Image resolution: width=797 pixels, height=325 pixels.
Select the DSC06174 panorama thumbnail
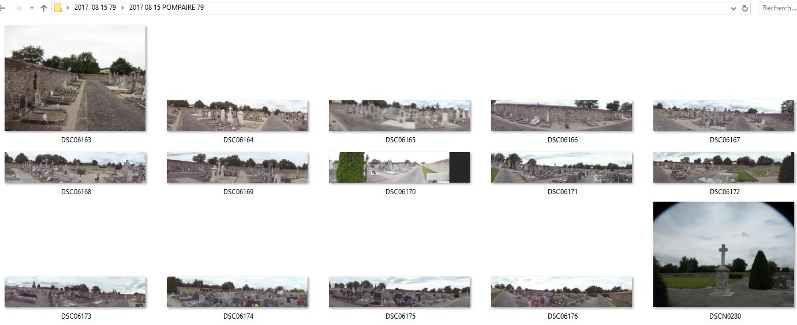[237, 292]
